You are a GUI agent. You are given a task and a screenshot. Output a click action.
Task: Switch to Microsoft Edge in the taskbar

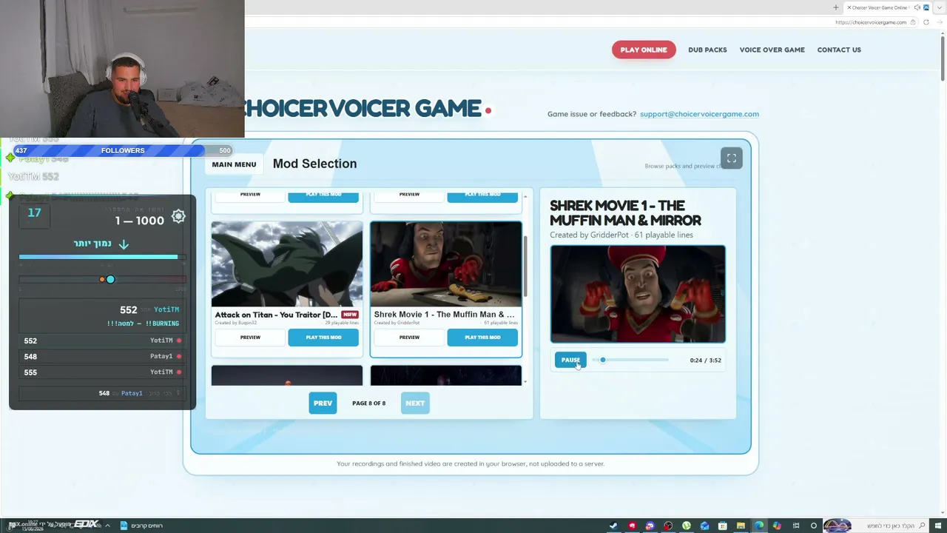coord(759,526)
